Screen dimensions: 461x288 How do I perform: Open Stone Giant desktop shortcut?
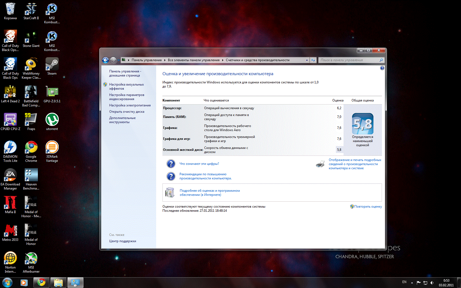click(x=31, y=39)
